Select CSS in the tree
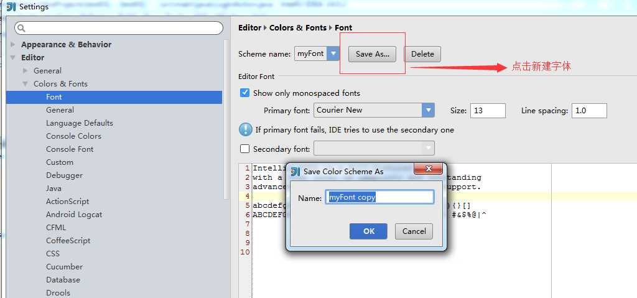This screenshot has height=298, width=637. (x=53, y=253)
